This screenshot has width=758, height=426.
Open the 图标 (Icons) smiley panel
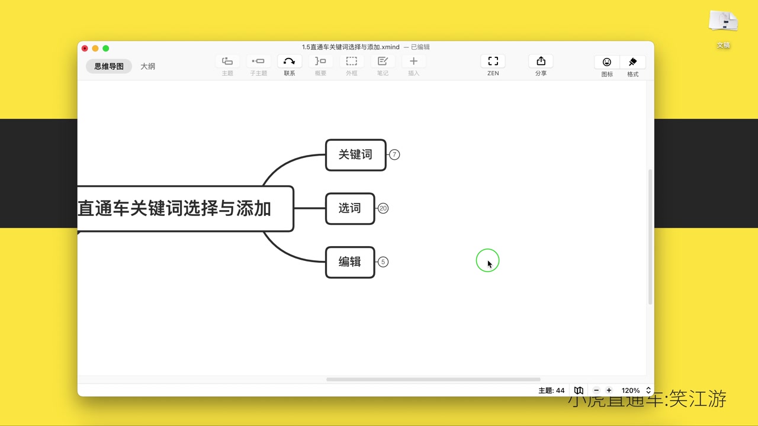pos(607,62)
